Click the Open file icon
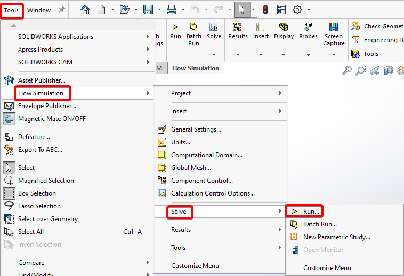 coord(125,10)
